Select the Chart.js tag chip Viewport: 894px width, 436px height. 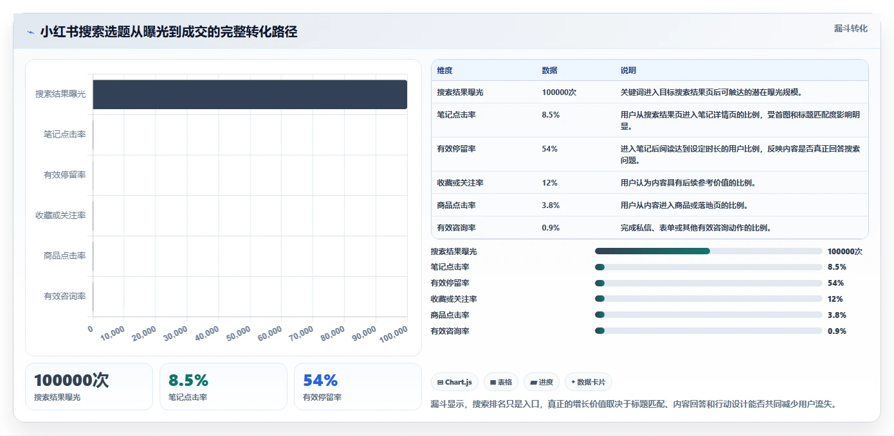click(x=455, y=382)
